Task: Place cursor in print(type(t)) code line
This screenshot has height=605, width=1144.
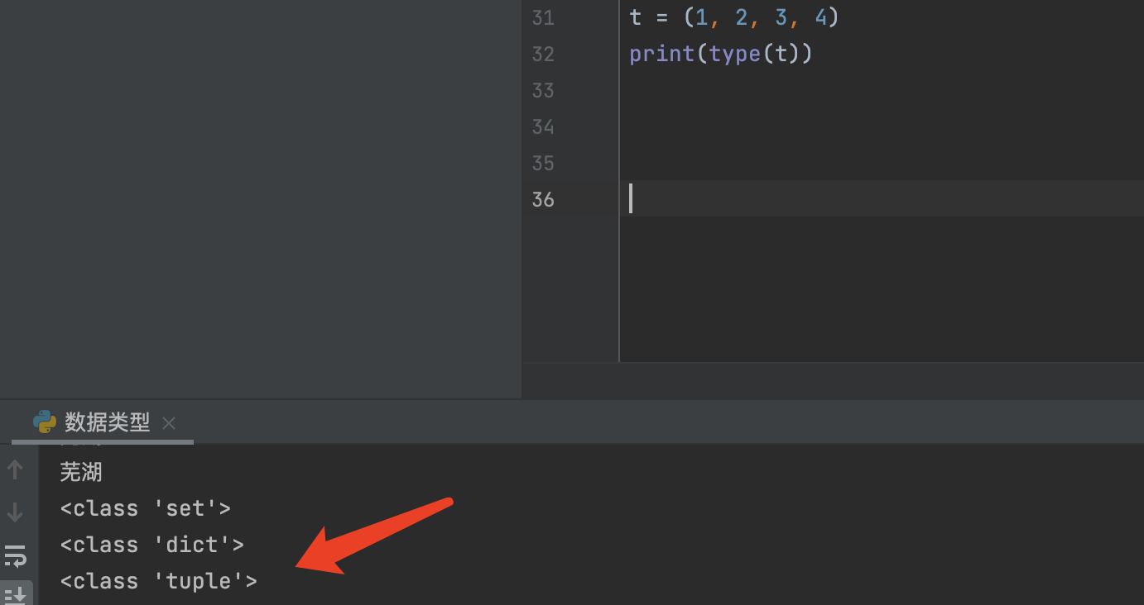Action: (x=721, y=54)
